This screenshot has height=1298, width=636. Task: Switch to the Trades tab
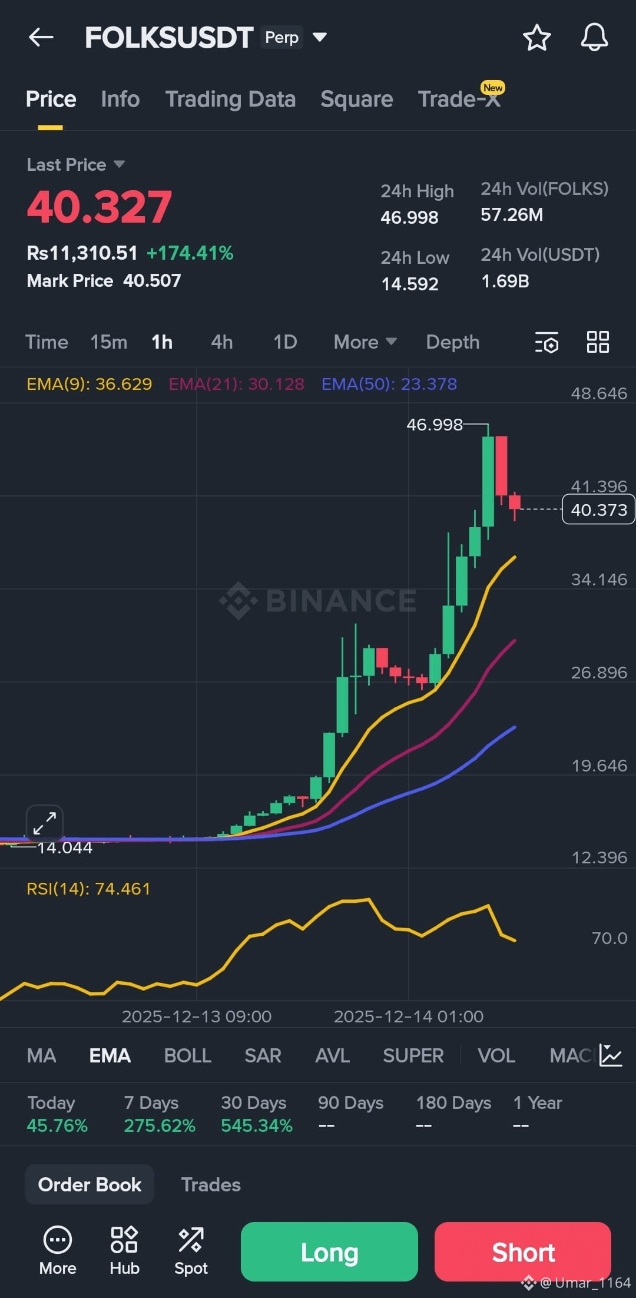pyautogui.click(x=211, y=1185)
